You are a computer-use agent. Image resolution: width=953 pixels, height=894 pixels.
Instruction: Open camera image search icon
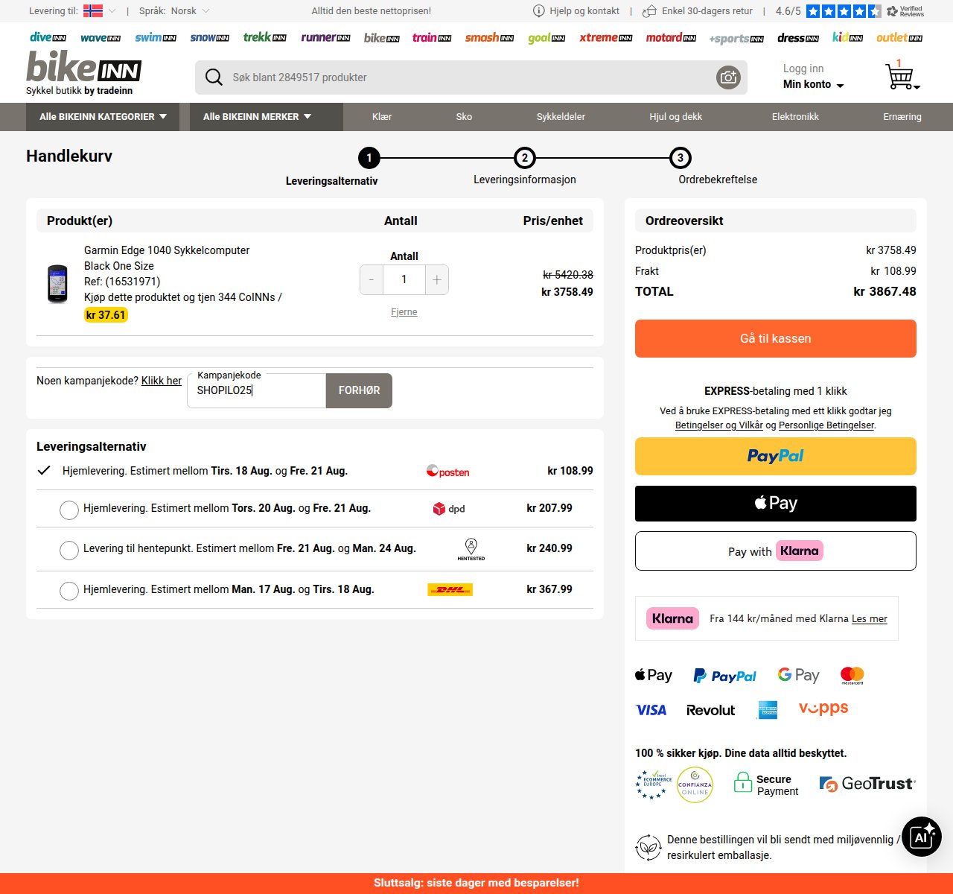tap(728, 77)
